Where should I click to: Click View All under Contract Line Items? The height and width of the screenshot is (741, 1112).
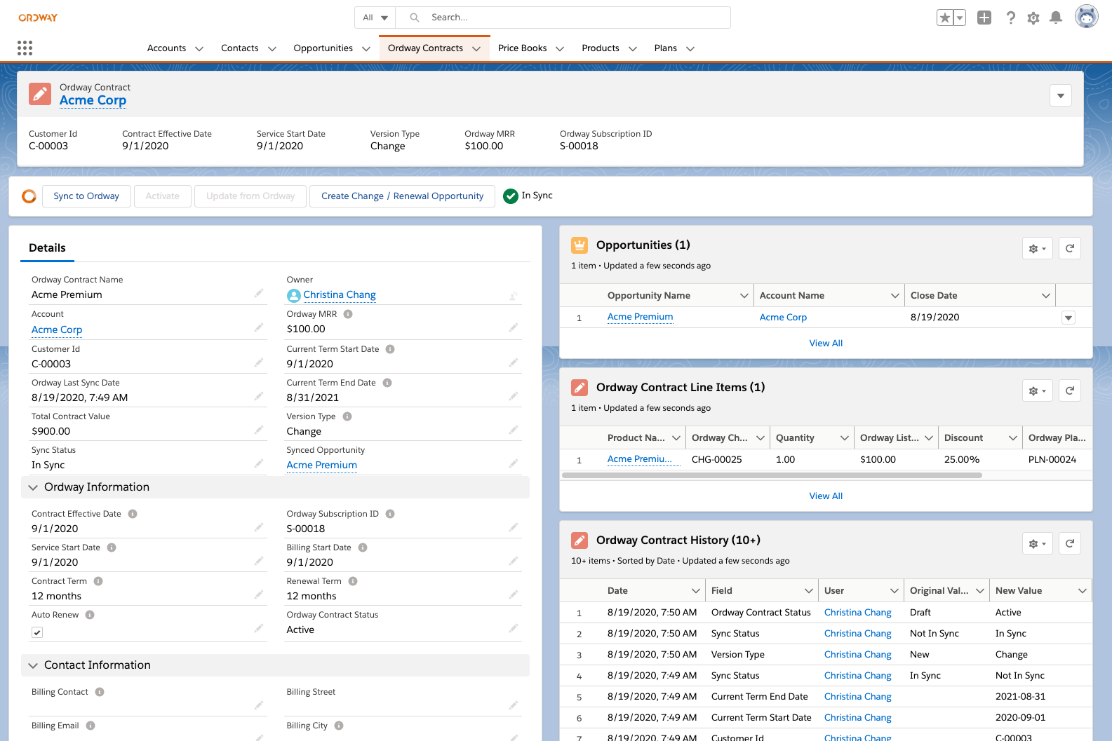(826, 496)
